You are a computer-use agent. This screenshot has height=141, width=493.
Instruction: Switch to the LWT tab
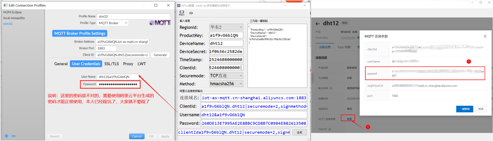[x=142, y=64]
